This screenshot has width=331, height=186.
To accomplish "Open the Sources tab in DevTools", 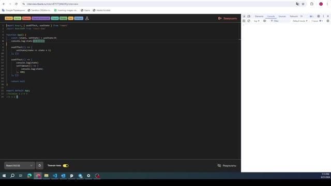I will pos(282,16).
